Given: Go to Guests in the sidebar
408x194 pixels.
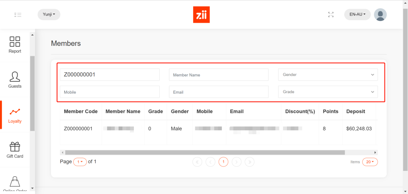Looking at the screenshot, I should pyautogui.click(x=15, y=80).
